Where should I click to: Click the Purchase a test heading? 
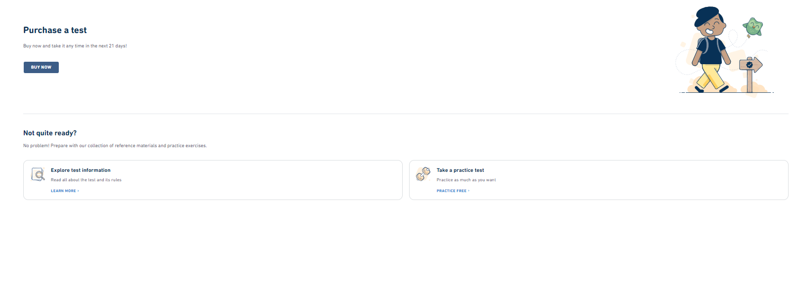pyautogui.click(x=55, y=30)
